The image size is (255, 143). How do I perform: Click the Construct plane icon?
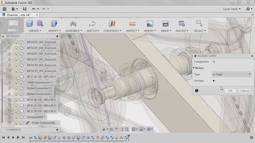click(x=112, y=24)
